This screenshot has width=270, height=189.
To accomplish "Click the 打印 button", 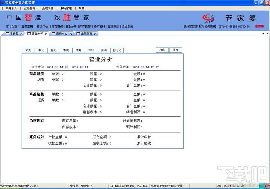I will click(162, 50).
